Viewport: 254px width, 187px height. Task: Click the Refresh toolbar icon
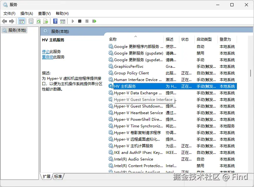coord(38,21)
